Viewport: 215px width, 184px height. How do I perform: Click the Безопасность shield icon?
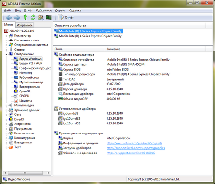[x=11, y=133]
